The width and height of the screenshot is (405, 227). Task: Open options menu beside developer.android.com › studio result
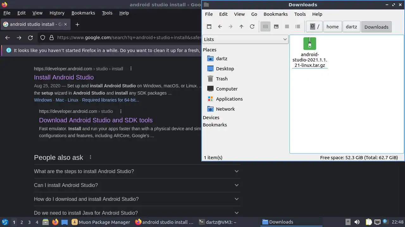[121, 111]
